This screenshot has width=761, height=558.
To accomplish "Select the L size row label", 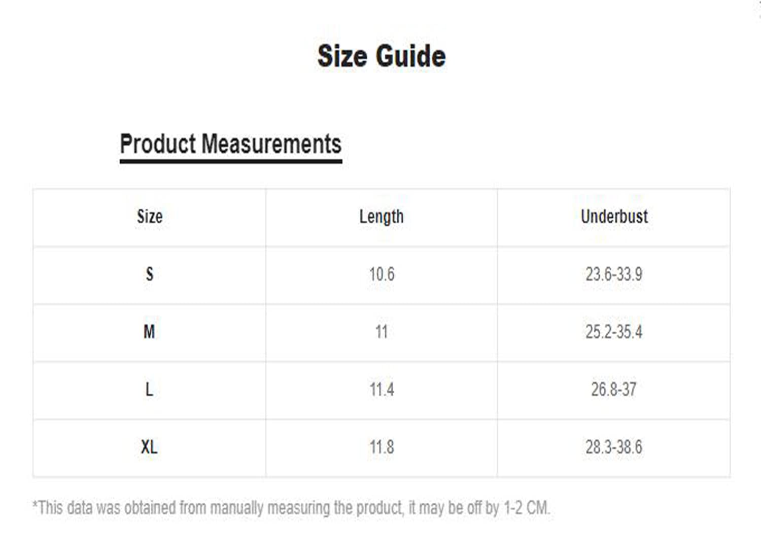I will coord(149,390).
